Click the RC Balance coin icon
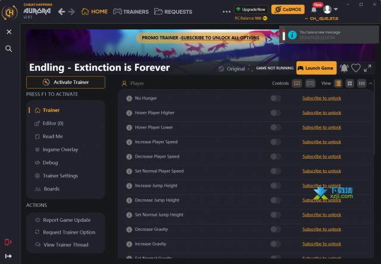The height and width of the screenshot is (264, 381). click(265, 18)
